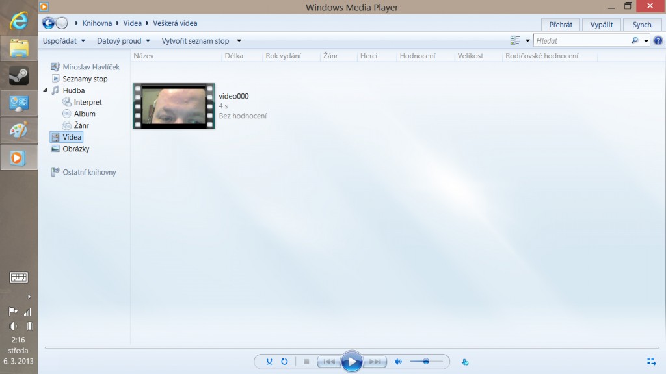Image resolution: width=666 pixels, height=374 pixels.
Task: Click the Previous track button
Action: [329, 362]
